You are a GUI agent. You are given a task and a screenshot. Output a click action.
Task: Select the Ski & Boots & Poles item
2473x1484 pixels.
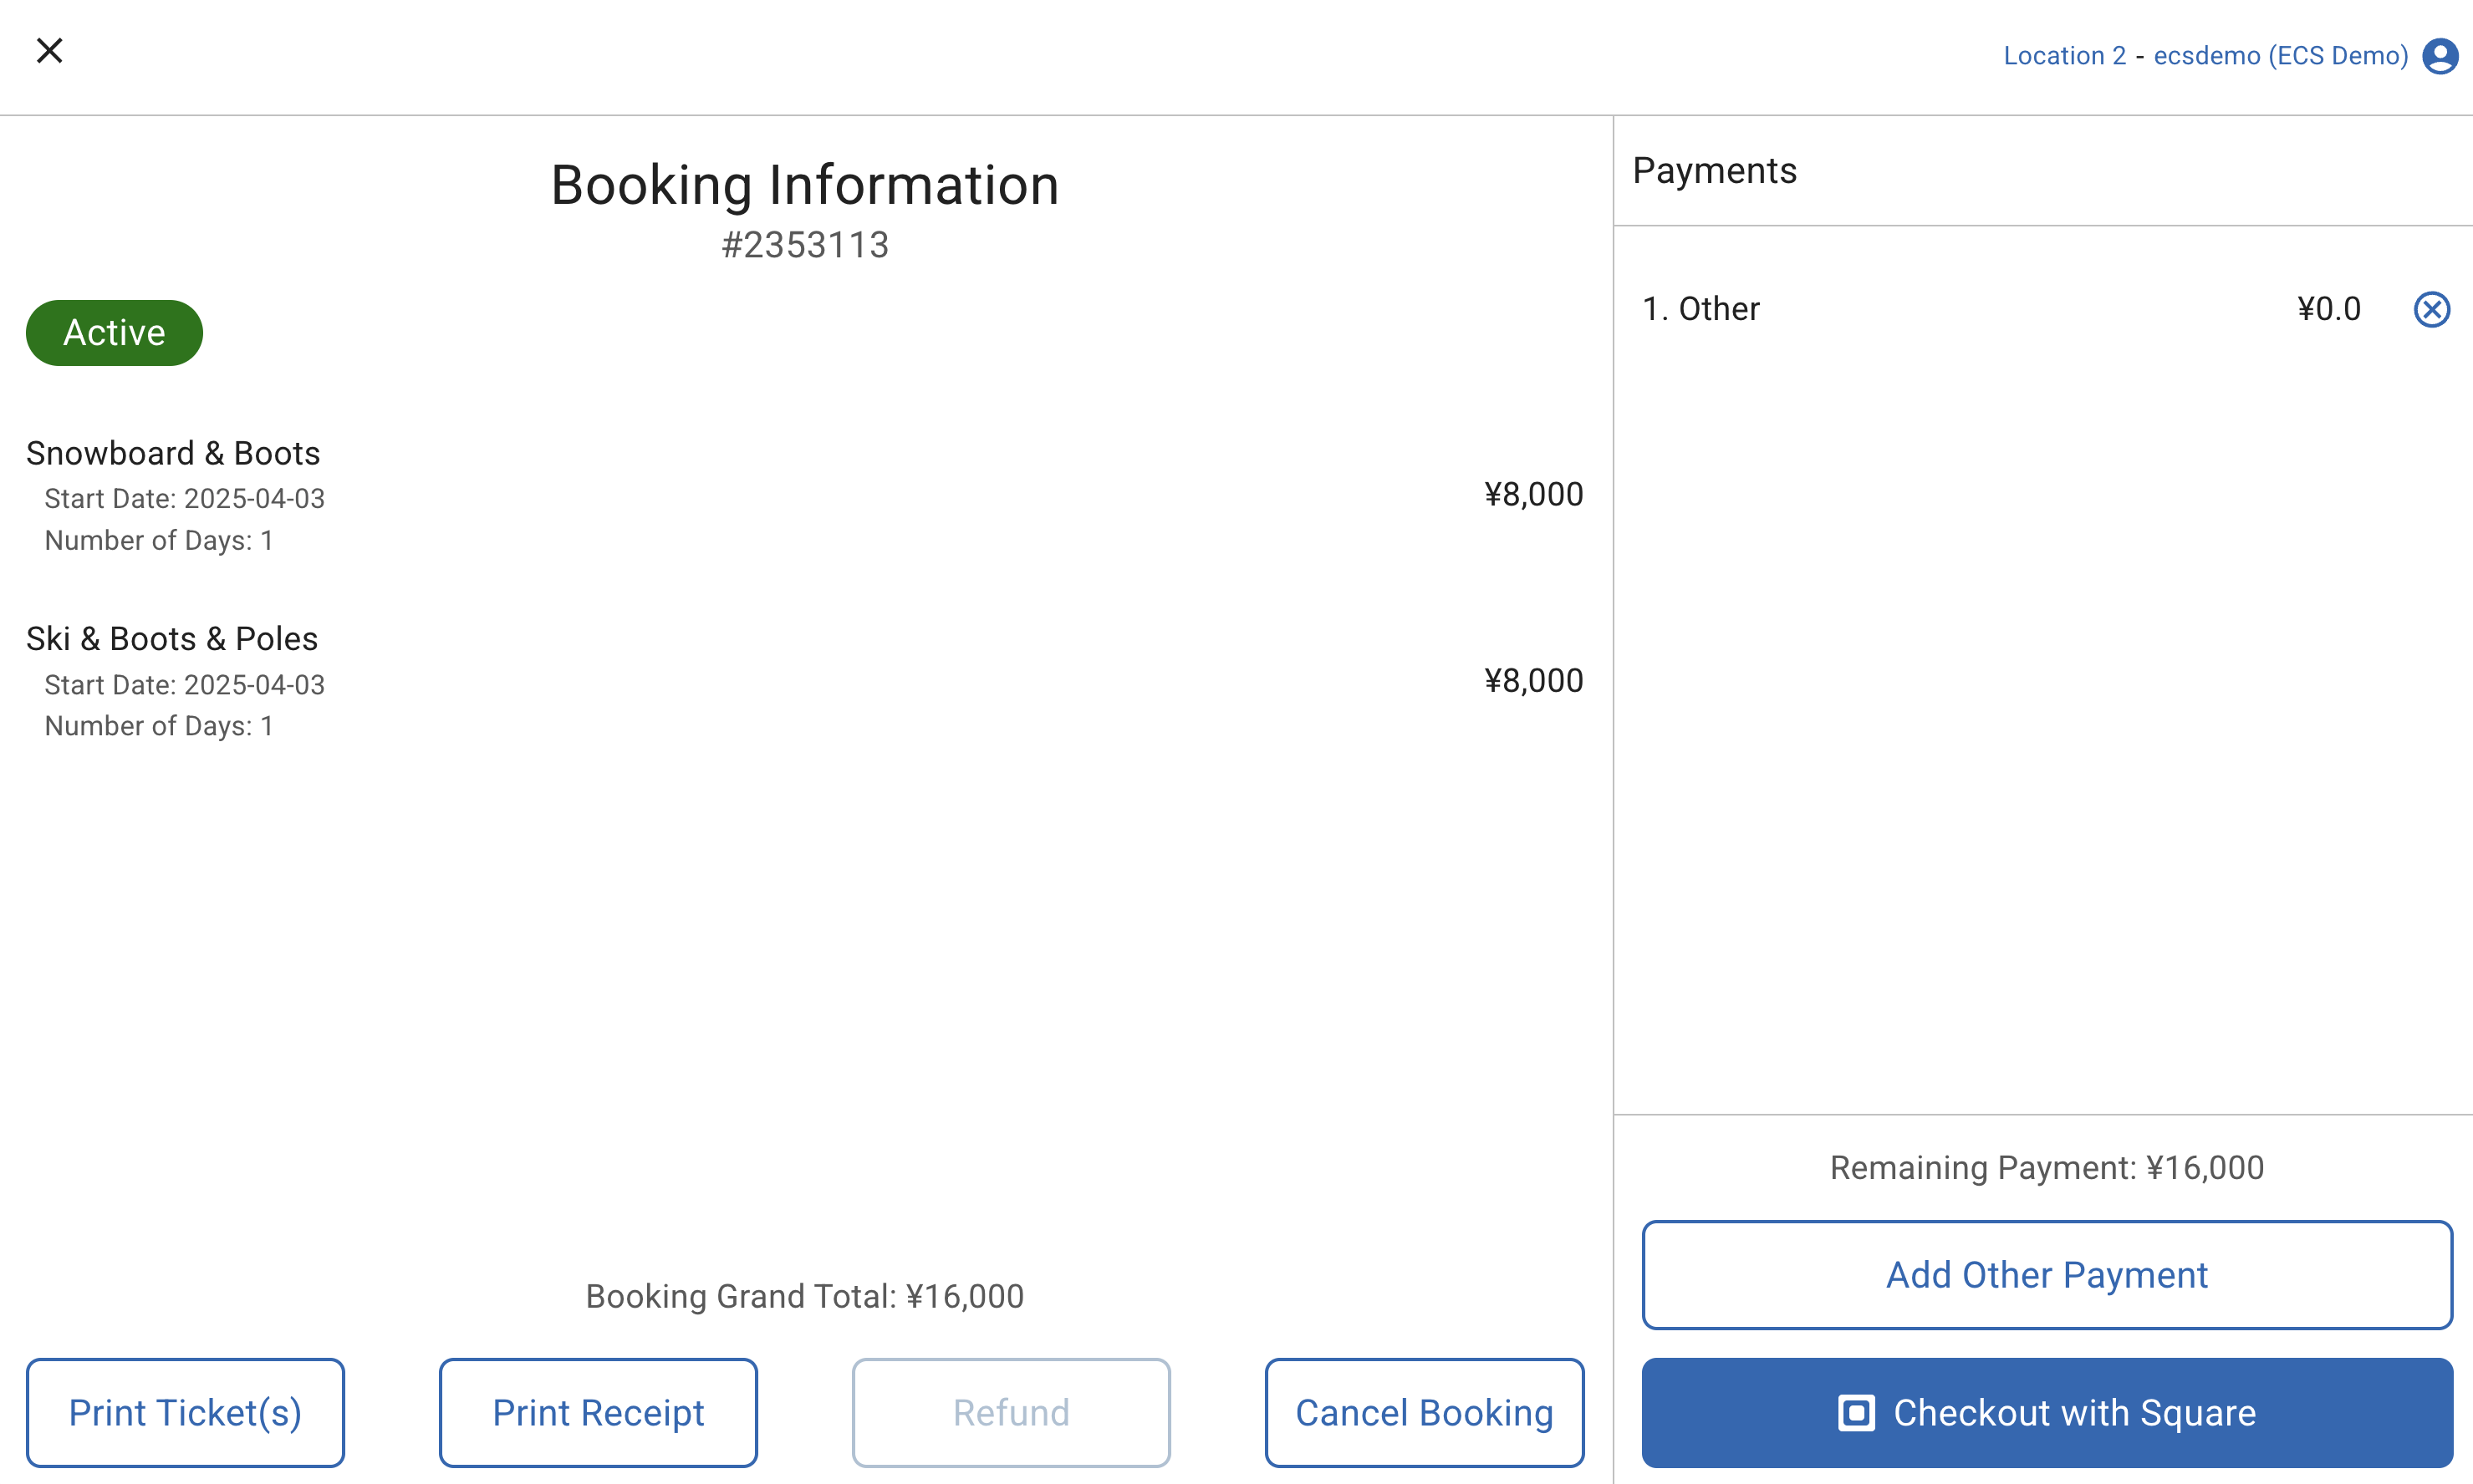pos(172,639)
